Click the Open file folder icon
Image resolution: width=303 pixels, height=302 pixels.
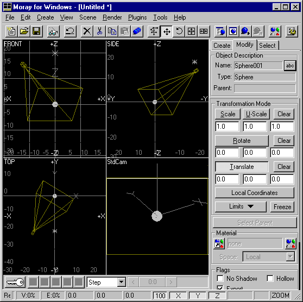click(x=24, y=31)
